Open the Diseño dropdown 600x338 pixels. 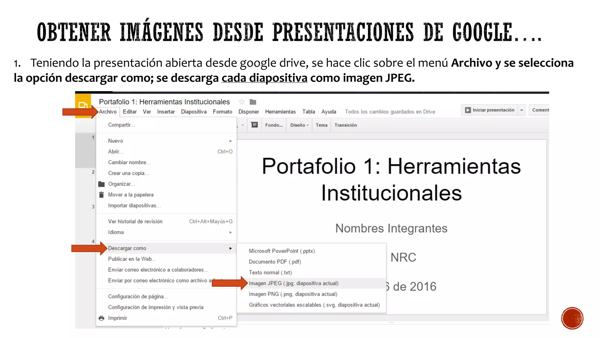point(299,125)
